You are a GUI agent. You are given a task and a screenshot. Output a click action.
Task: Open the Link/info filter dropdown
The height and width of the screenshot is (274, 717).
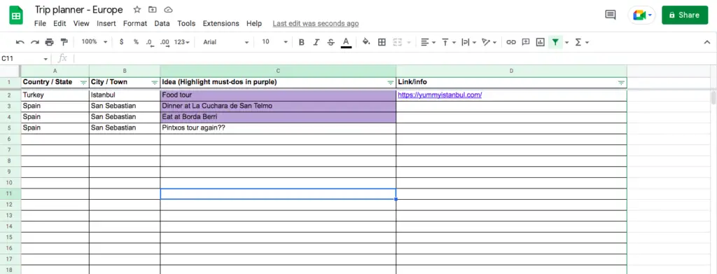[621, 83]
